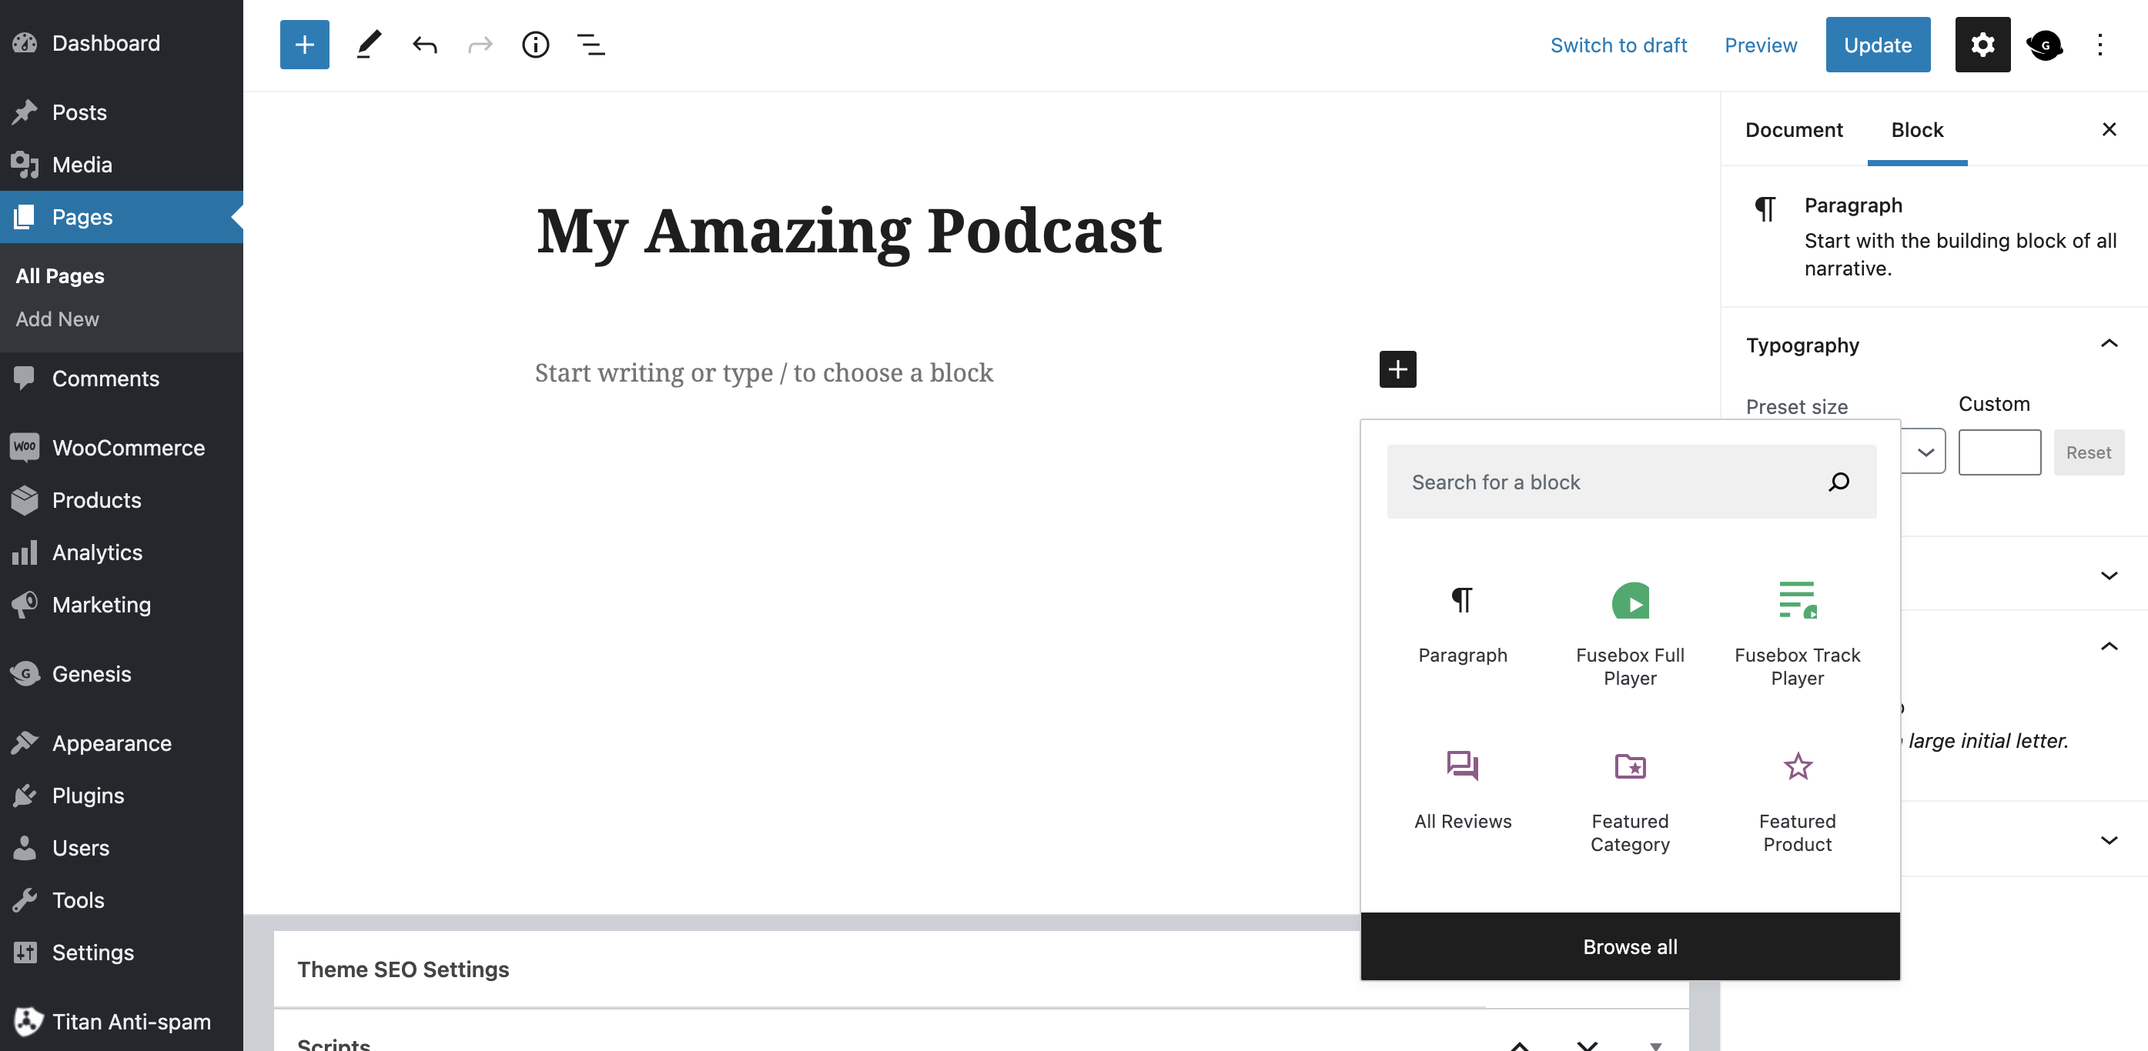Select the Edit pencil tool in toolbar

click(369, 44)
